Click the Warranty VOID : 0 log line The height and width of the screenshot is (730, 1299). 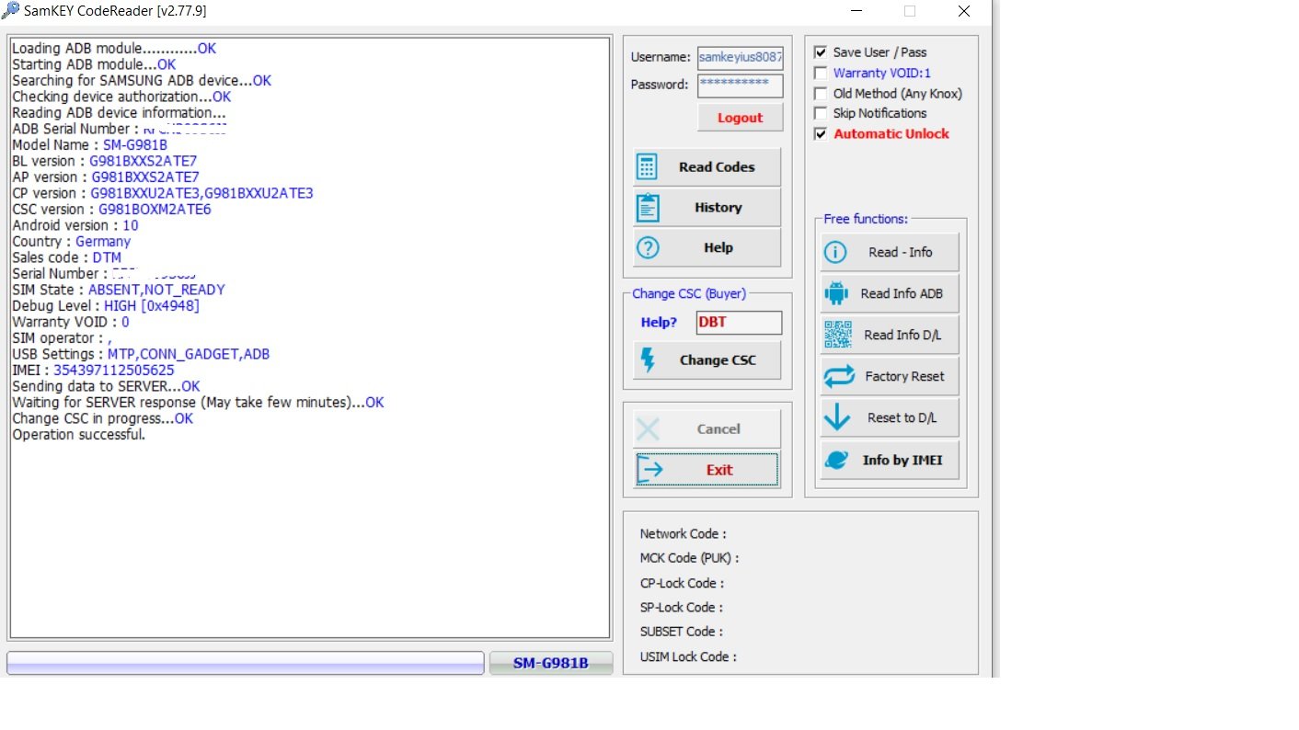[x=71, y=322]
